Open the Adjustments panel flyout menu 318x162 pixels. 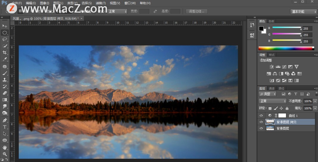pos(316,55)
